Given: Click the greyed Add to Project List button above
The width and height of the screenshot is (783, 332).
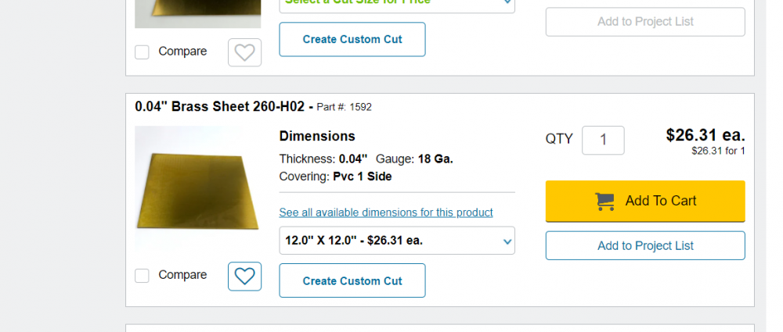Looking at the screenshot, I should [645, 21].
